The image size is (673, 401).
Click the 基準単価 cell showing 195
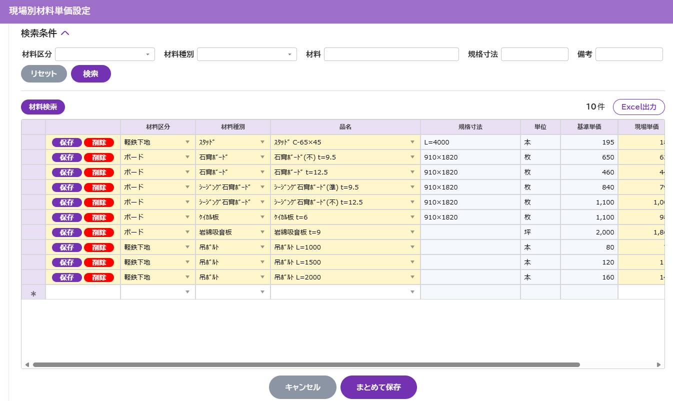(x=589, y=142)
